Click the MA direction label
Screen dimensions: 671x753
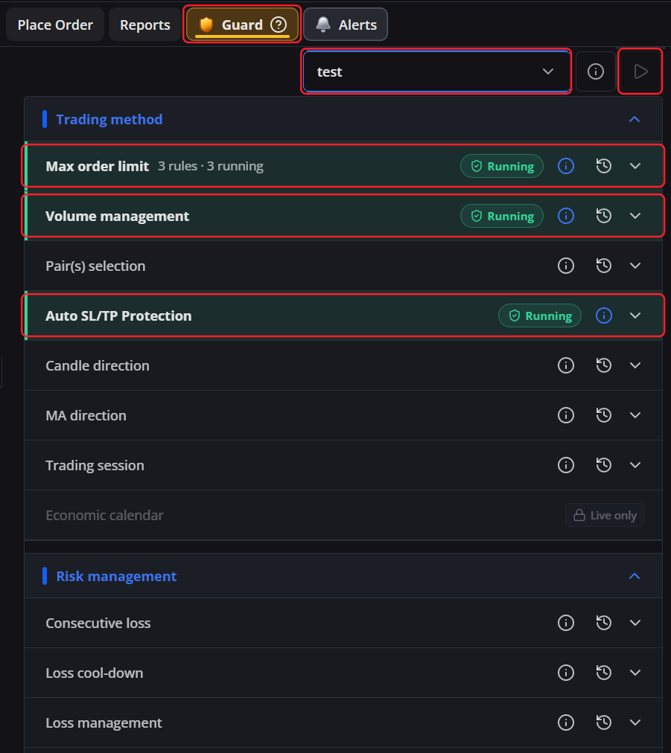coord(86,415)
